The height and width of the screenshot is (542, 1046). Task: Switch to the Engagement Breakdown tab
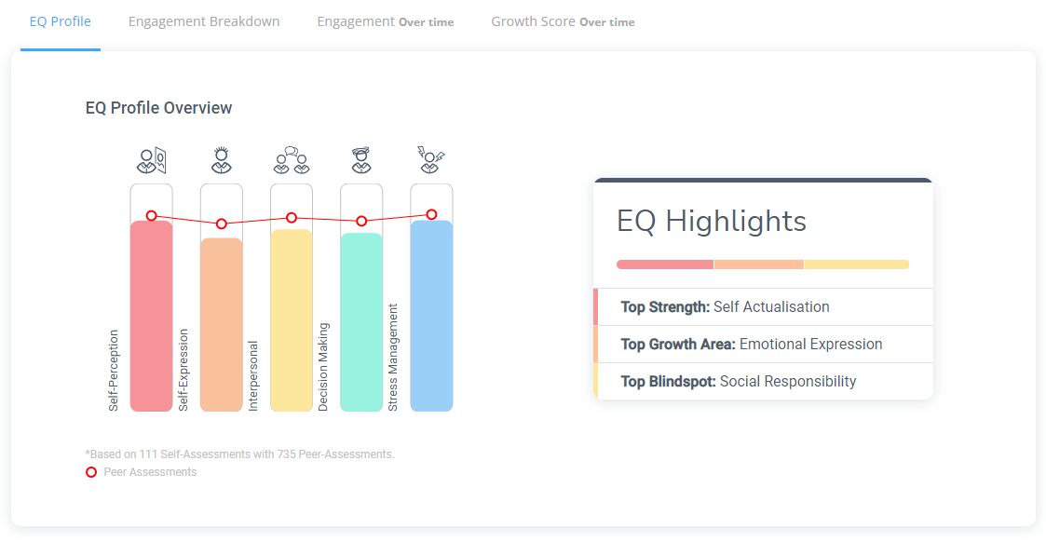point(204,21)
